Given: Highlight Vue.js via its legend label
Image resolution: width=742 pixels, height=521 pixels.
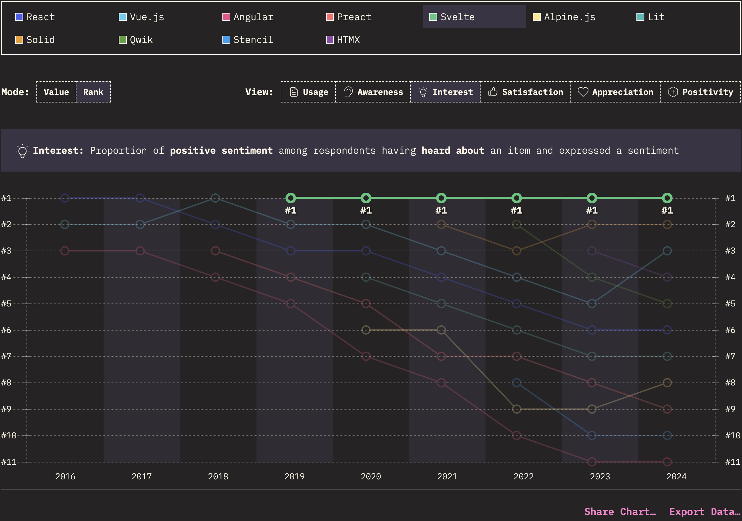Looking at the screenshot, I should click(x=147, y=17).
